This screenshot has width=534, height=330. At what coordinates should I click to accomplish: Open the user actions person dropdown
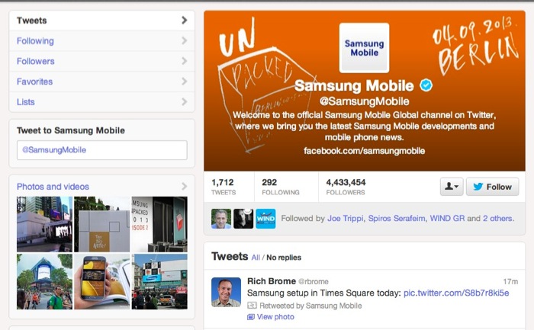[452, 187]
